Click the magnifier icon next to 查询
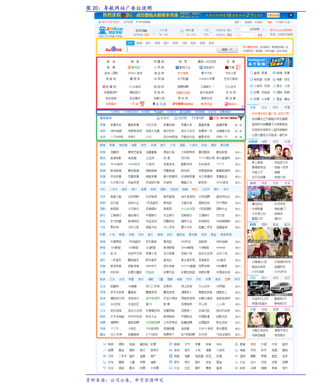 (251, 73)
